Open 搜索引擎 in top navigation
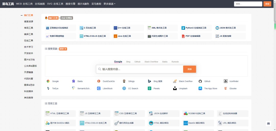This screenshot has height=131, width=276. [71, 4]
